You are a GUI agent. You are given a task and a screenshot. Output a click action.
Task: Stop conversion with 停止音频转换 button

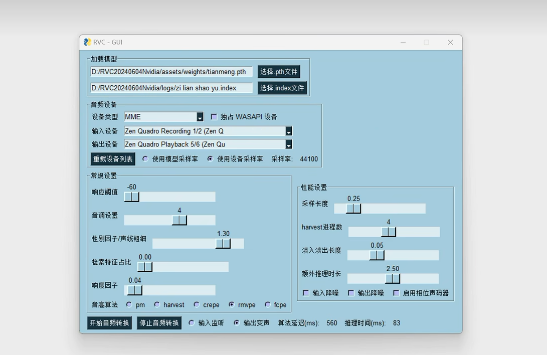pos(159,323)
